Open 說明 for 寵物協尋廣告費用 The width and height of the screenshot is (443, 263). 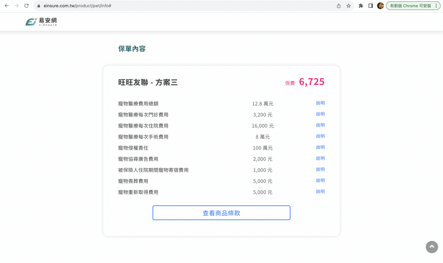point(320,158)
